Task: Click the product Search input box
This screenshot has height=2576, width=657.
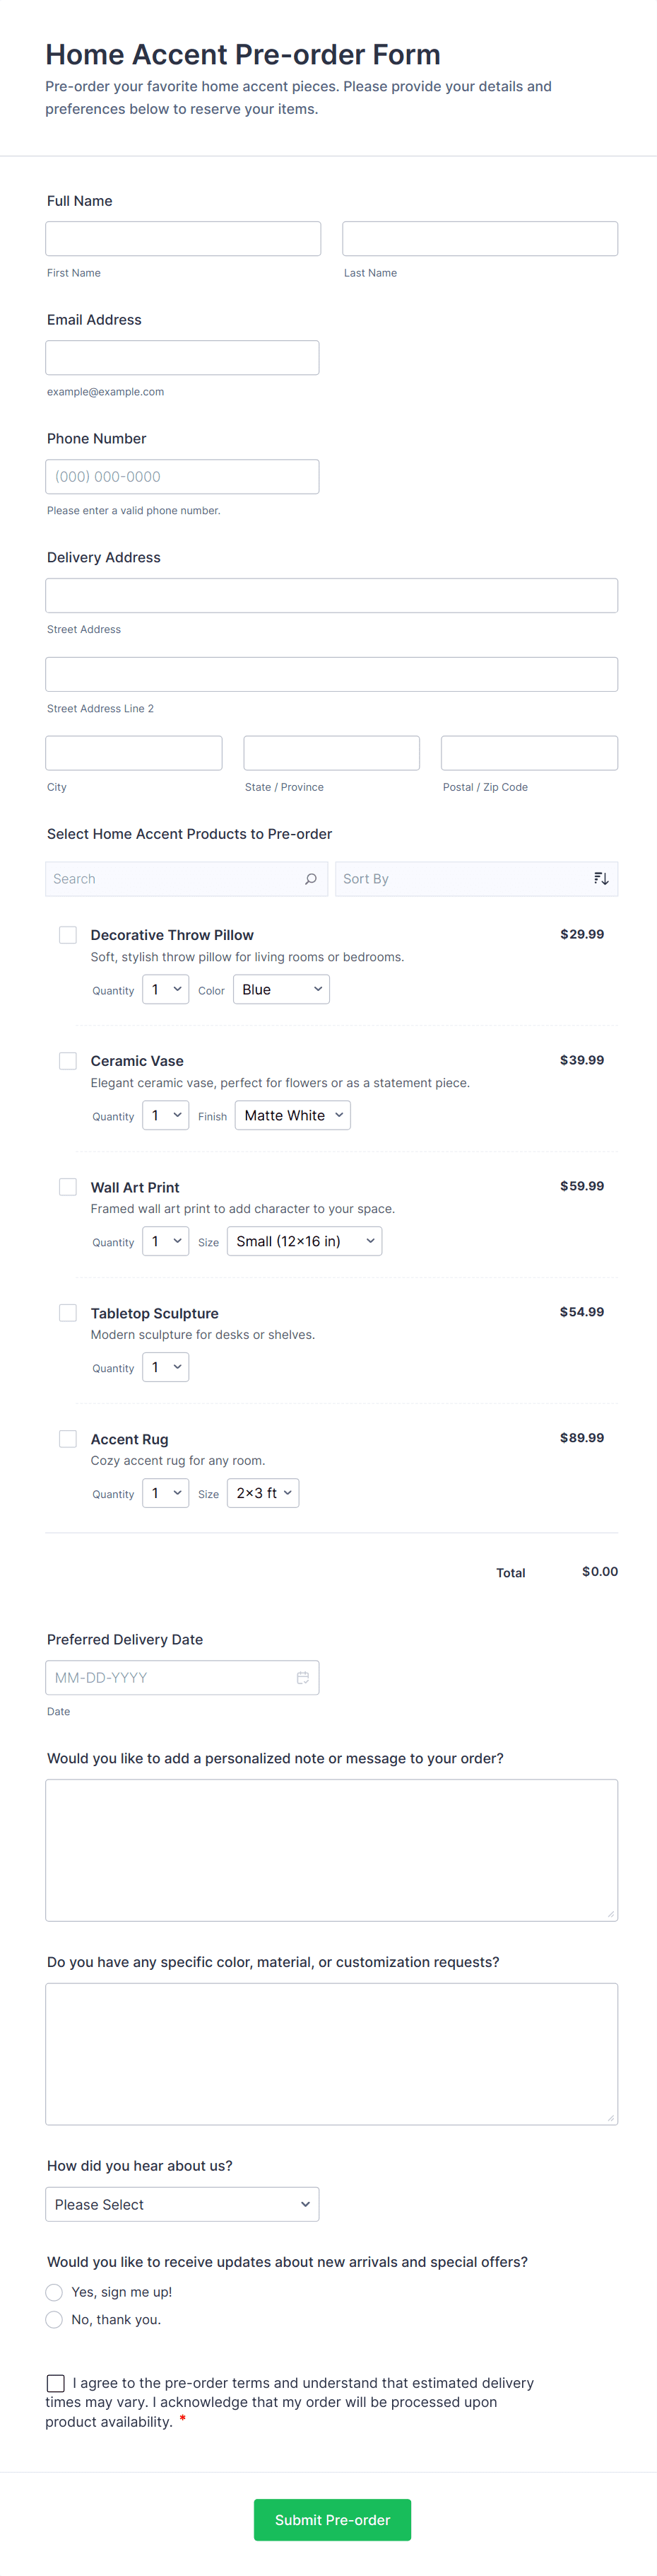Action: 174,879
